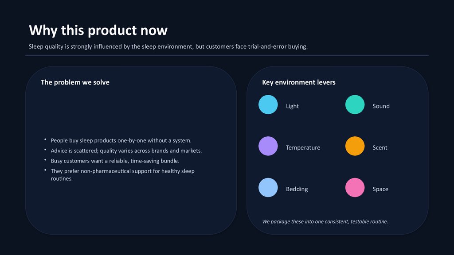Click the blue circle beside Light
This screenshot has height=255, width=454.
268,104
